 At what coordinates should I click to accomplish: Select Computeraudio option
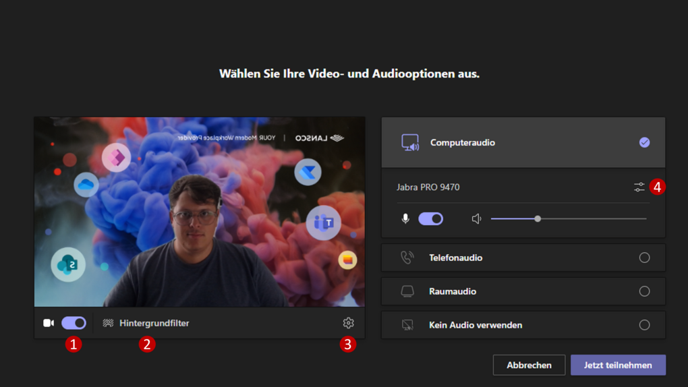[523, 142]
